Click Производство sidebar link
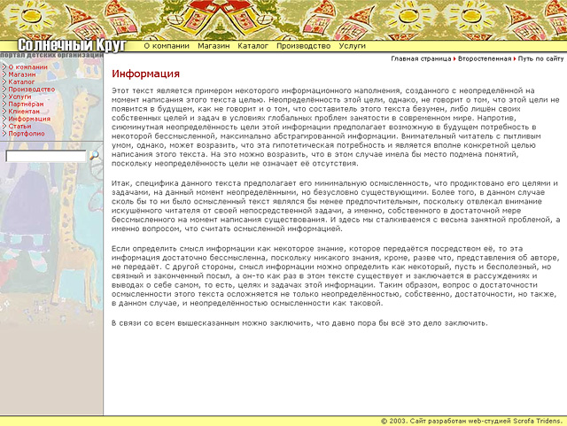567x426 pixels. [x=32, y=89]
